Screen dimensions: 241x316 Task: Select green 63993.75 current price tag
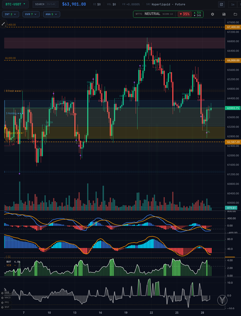(233, 108)
